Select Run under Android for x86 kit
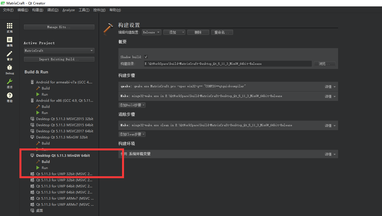 (44, 113)
